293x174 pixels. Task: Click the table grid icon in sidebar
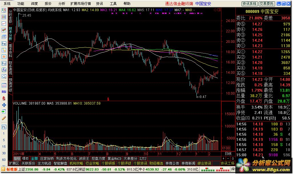(x=4, y=17)
